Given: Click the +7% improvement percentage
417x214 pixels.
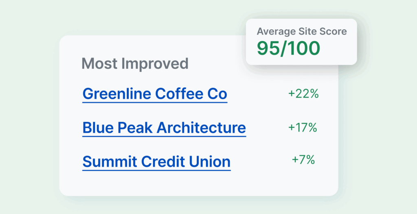Looking at the screenshot, I should point(303,160).
